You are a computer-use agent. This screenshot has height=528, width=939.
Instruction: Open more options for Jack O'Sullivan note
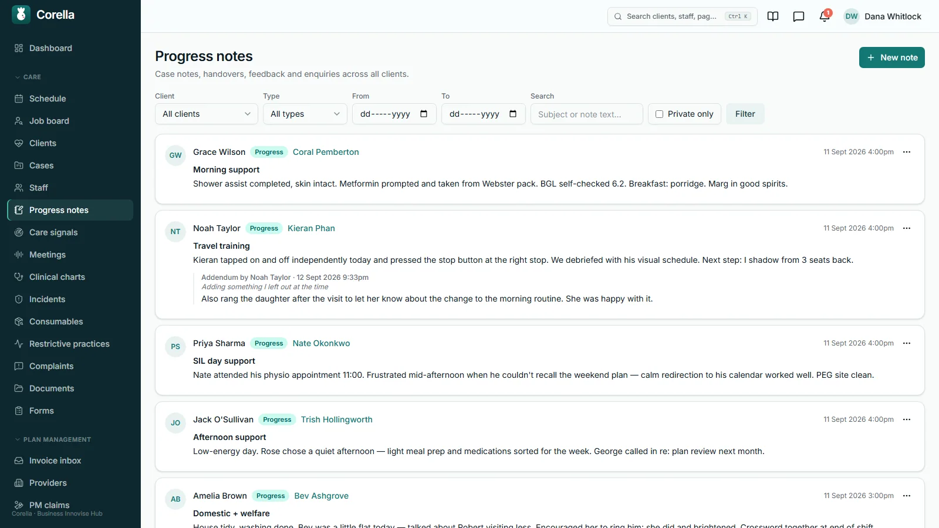pyautogui.click(x=907, y=419)
